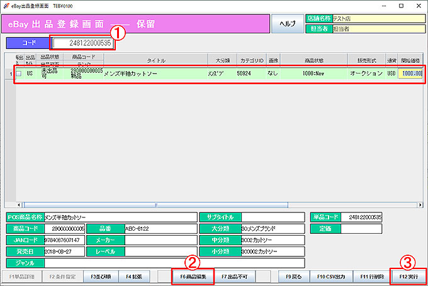This screenshot has height=286, width=428.
Task: Click the カテゴリID column header
Action: pyautogui.click(x=250, y=60)
